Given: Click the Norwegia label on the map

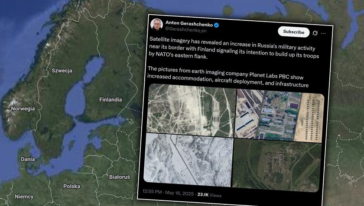Looking at the screenshot, I should tap(23, 109).
